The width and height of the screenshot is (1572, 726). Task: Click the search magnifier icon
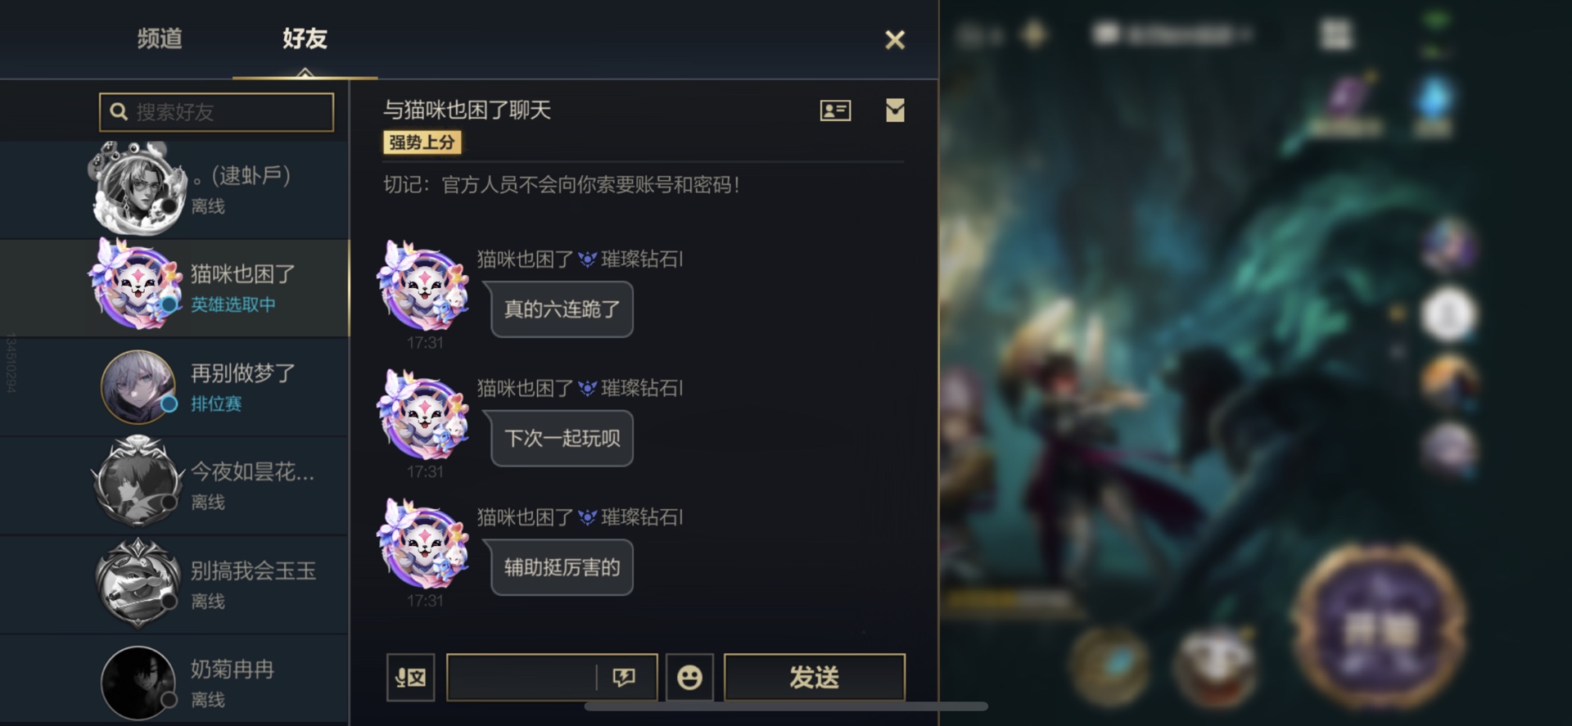click(x=119, y=111)
